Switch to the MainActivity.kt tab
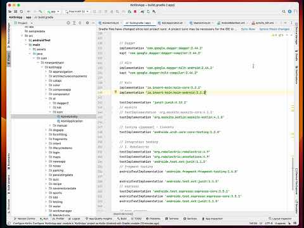Image resolution: width=304 pixels, height=228 pixels. 201,23
